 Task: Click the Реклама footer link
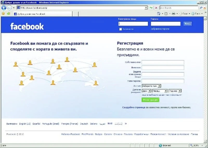128,134
